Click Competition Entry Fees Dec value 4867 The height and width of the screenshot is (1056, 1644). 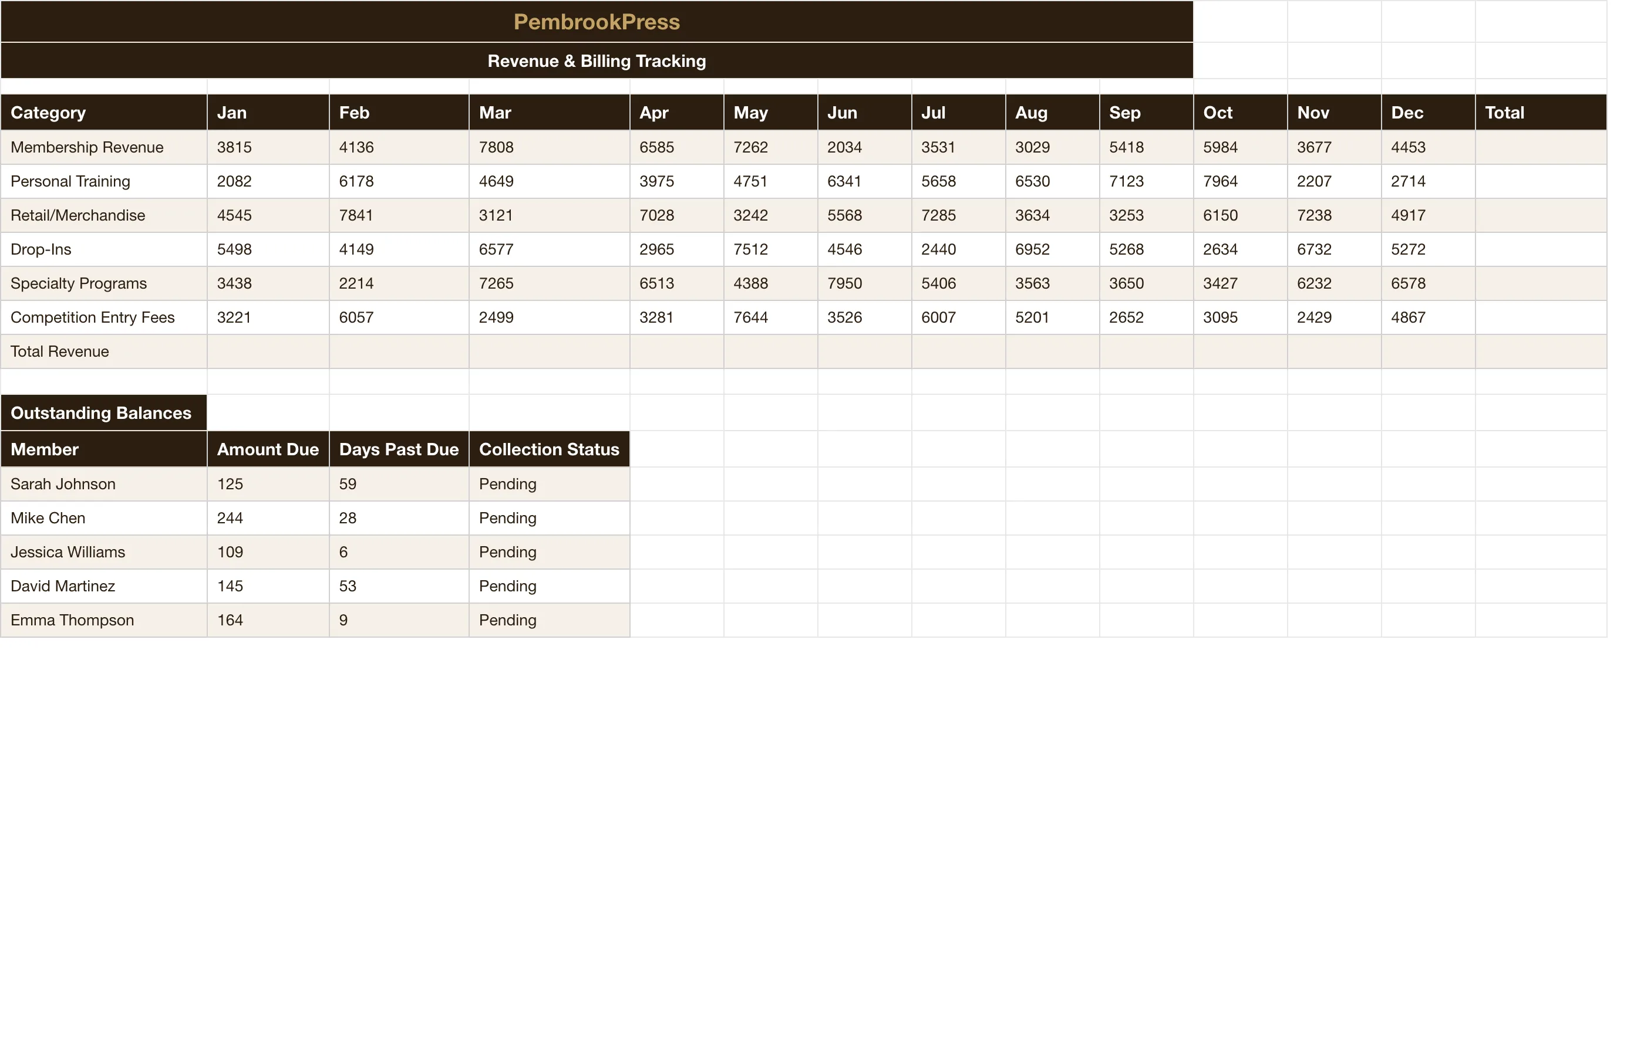(1429, 317)
